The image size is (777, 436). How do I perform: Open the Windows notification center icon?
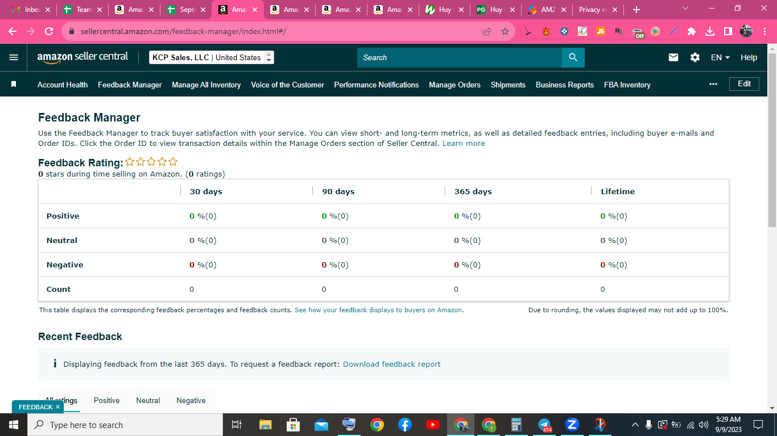tap(758, 425)
